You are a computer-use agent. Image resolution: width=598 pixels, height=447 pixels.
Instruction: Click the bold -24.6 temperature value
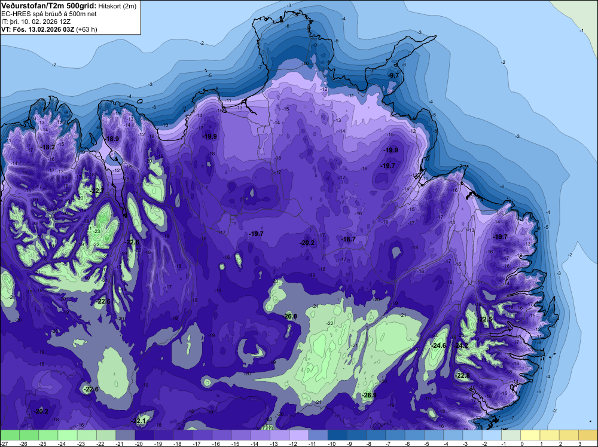pos(438,345)
